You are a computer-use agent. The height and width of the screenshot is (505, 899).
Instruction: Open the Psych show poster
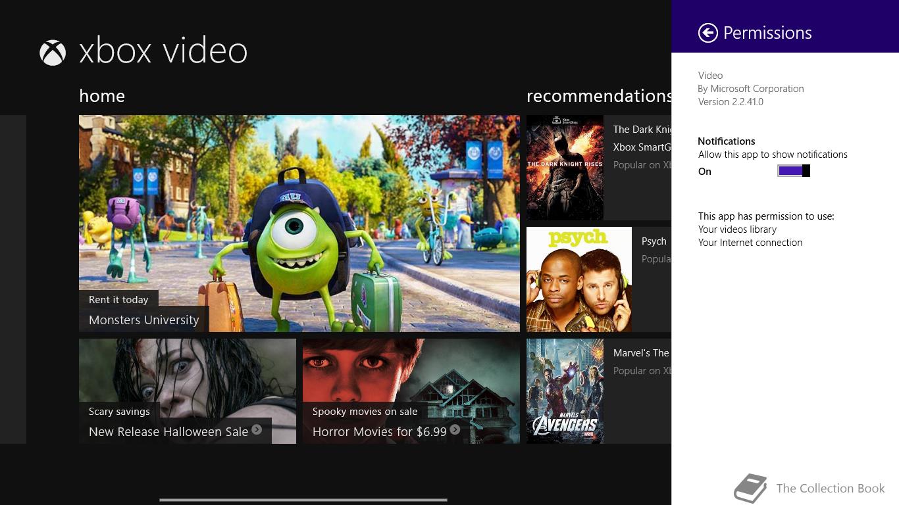579,279
